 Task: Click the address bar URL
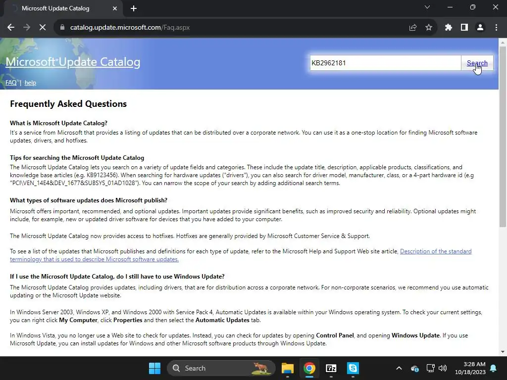[130, 28]
